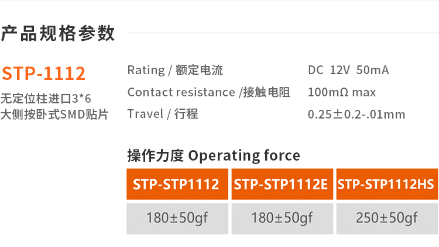Click the 0.25±0.2-.01mm travel value
The image size is (439, 247).
point(356,114)
